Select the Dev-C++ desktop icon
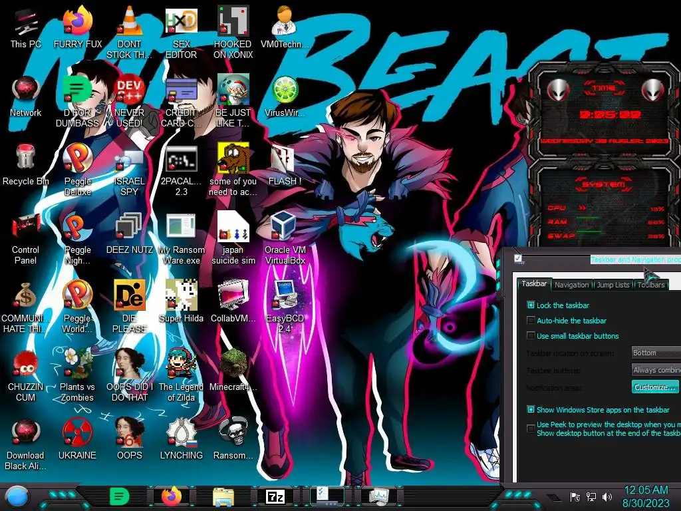The width and height of the screenshot is (681, 511). (129, 101)
